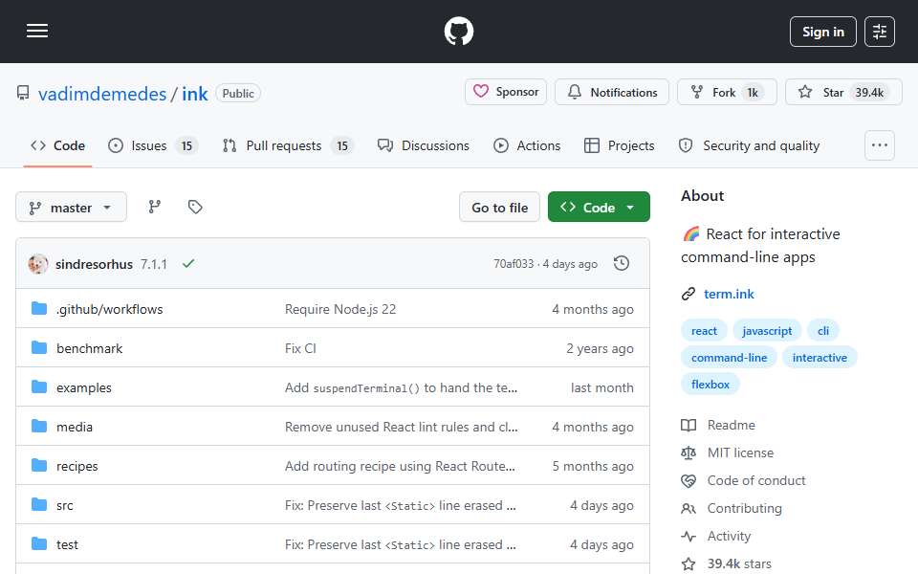The image size is (918, 574).
Task: Open the ink repository link
Action: point(194,94)
